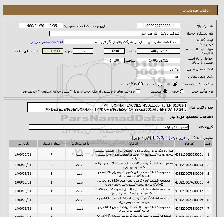Screen dimensions: 224x217
Task: Click the FAW J6 differential item name
Action: (134, 191)
